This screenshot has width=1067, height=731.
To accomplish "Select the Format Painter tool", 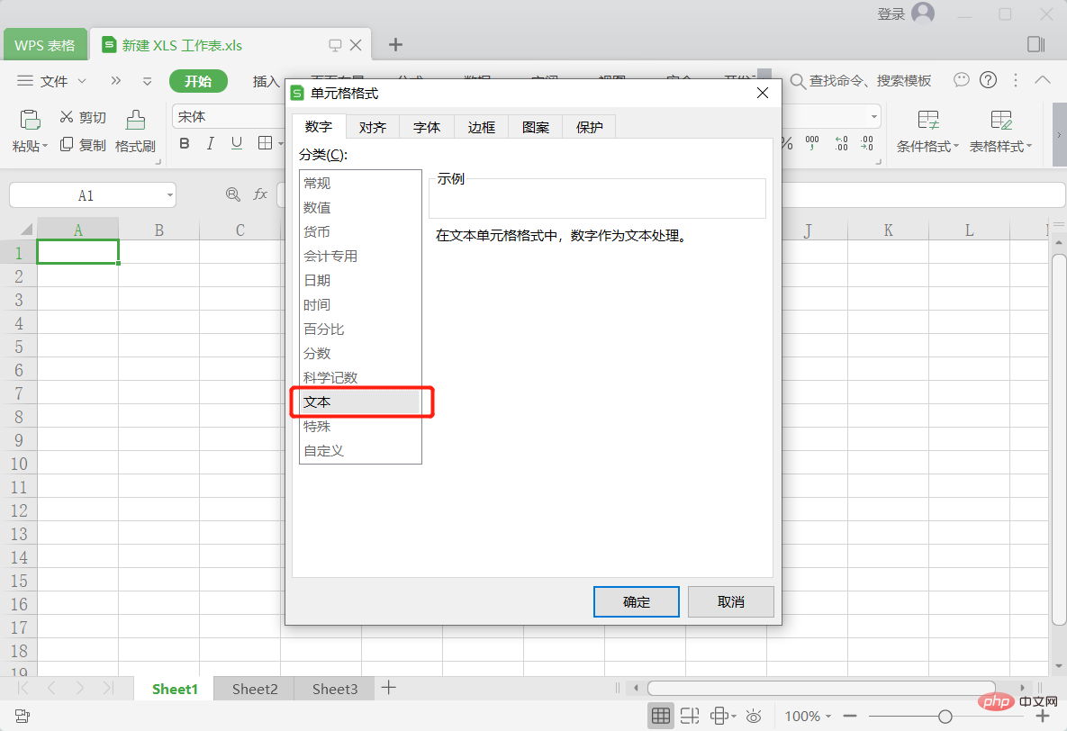I will pyautogui.click(x=135, y=131).
